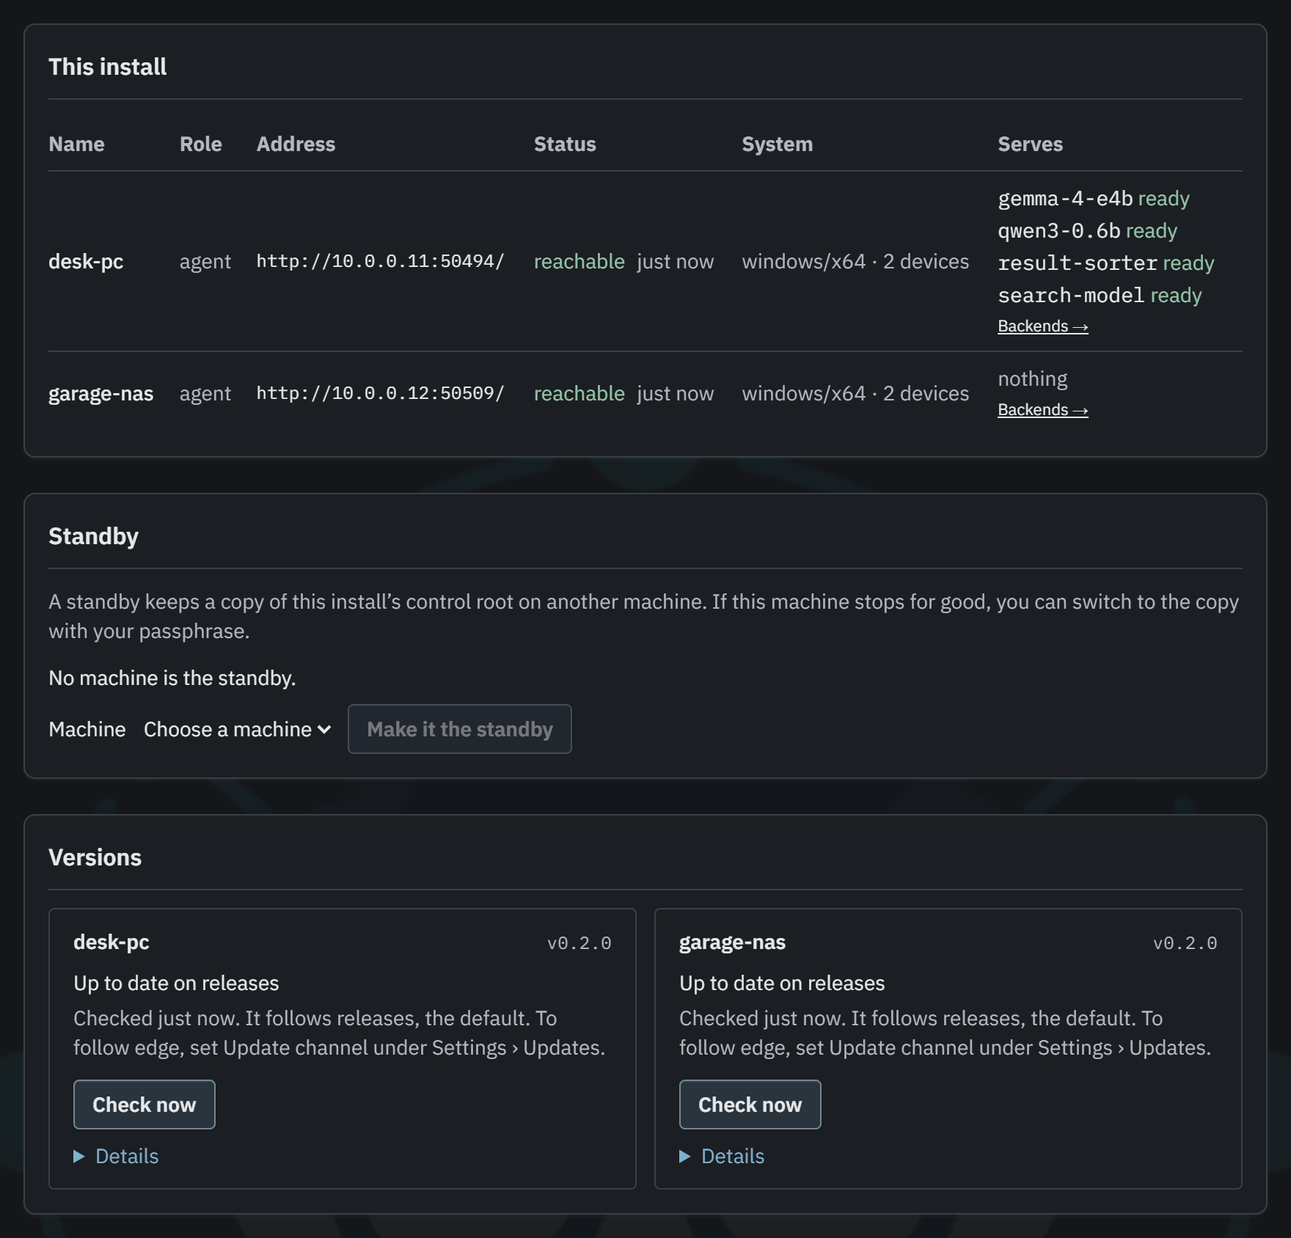
Task: Click garage-nas system value windows/x64 · 2 devices
Action: 855,393
